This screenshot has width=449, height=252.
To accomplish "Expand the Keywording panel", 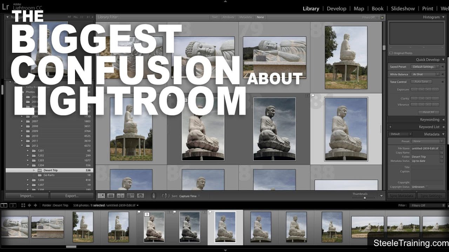I will 443,120.
